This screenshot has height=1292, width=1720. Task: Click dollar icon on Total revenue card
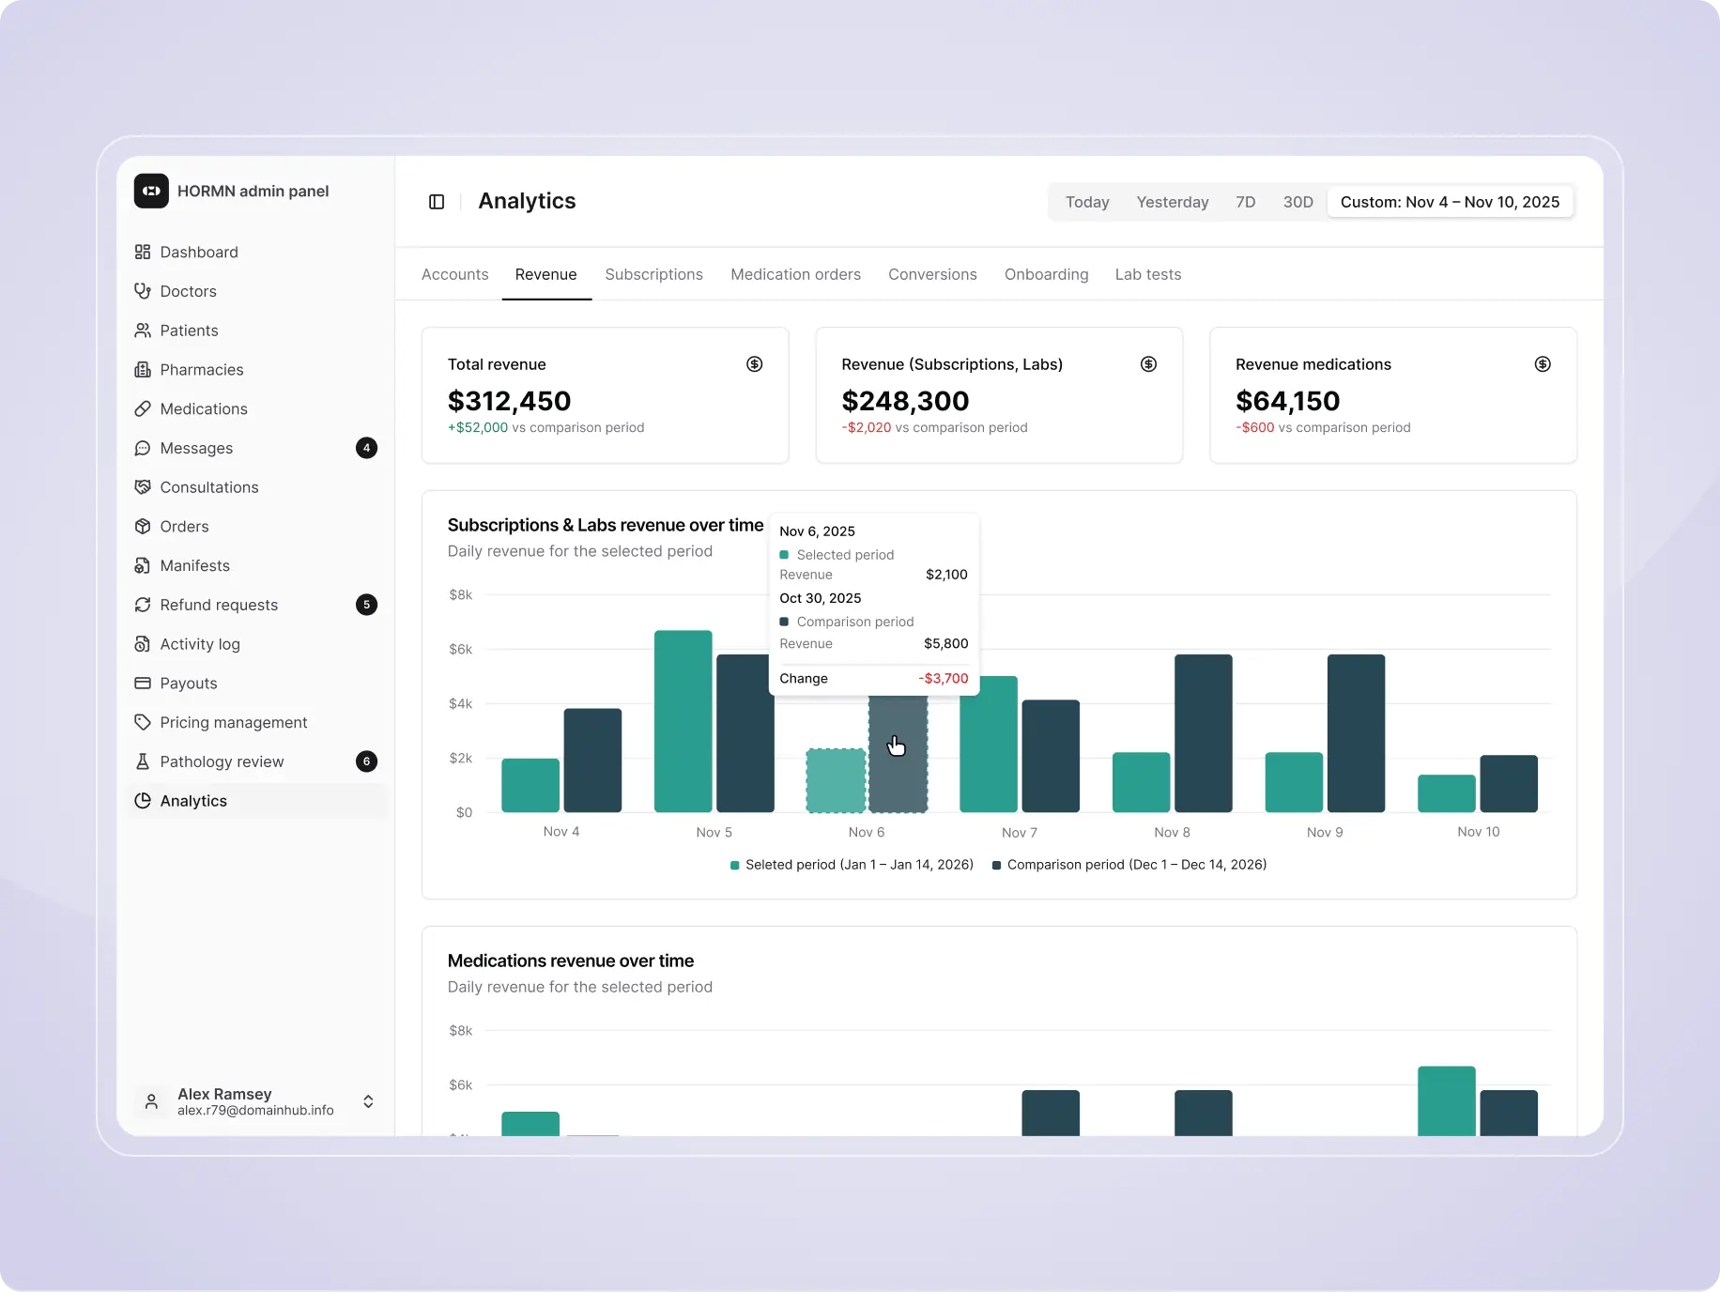(x=754, y=364)
